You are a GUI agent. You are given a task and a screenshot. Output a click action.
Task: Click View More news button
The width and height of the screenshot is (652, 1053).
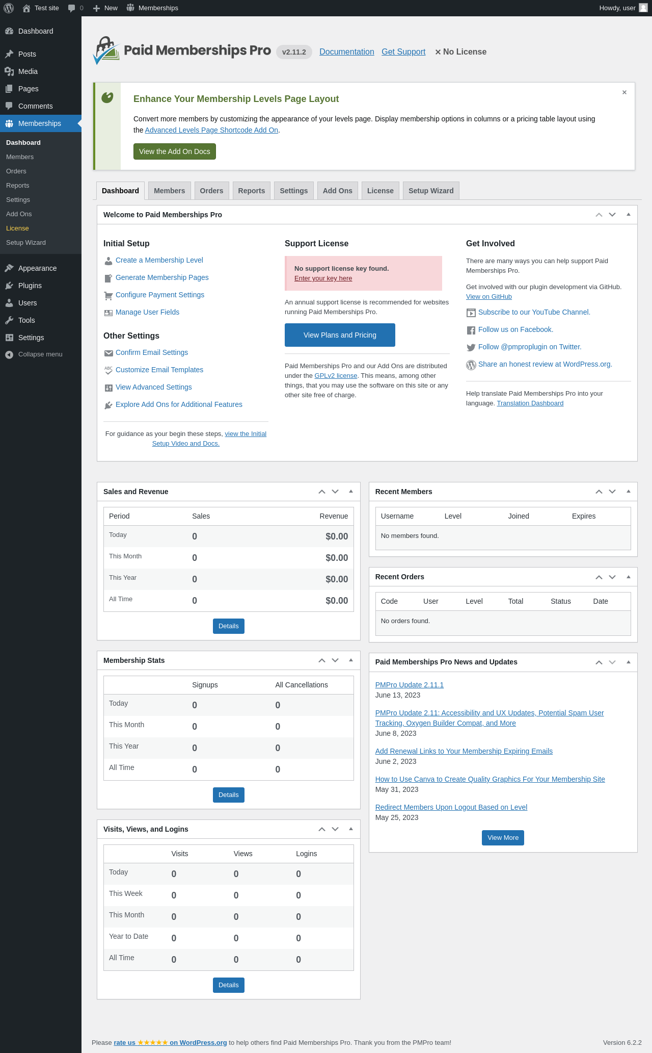503,838
